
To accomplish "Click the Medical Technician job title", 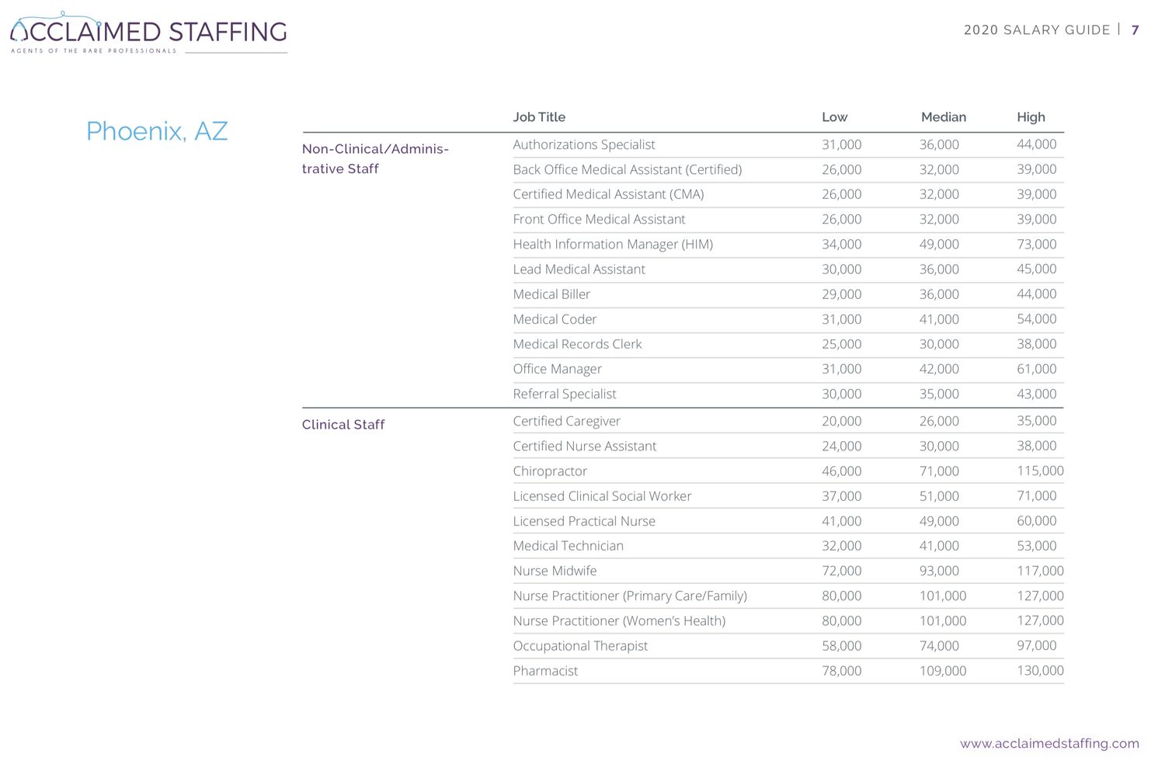I will click(x=568, y=546).
